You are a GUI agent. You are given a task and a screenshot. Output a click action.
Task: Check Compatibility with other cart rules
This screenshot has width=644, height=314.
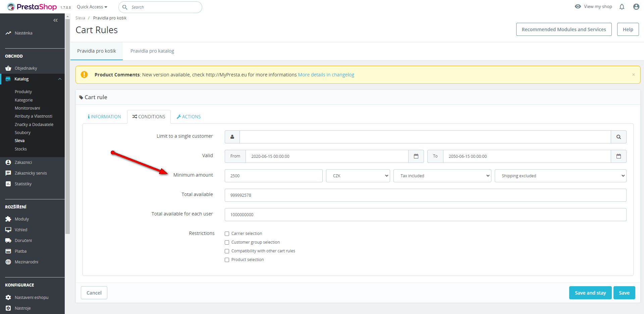click(227, 251)
